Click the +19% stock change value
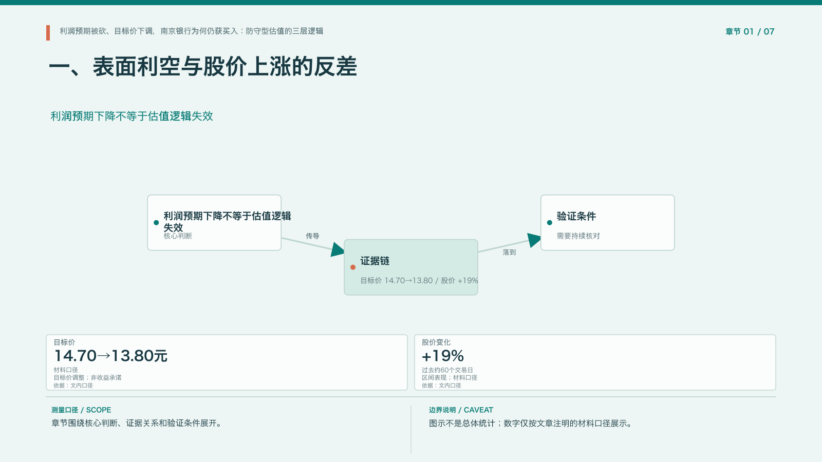Screen dimensions: 822x462 (x=443, y=356)
